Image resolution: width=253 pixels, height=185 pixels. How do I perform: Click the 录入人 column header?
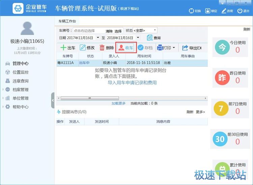[x=114, y=56]
